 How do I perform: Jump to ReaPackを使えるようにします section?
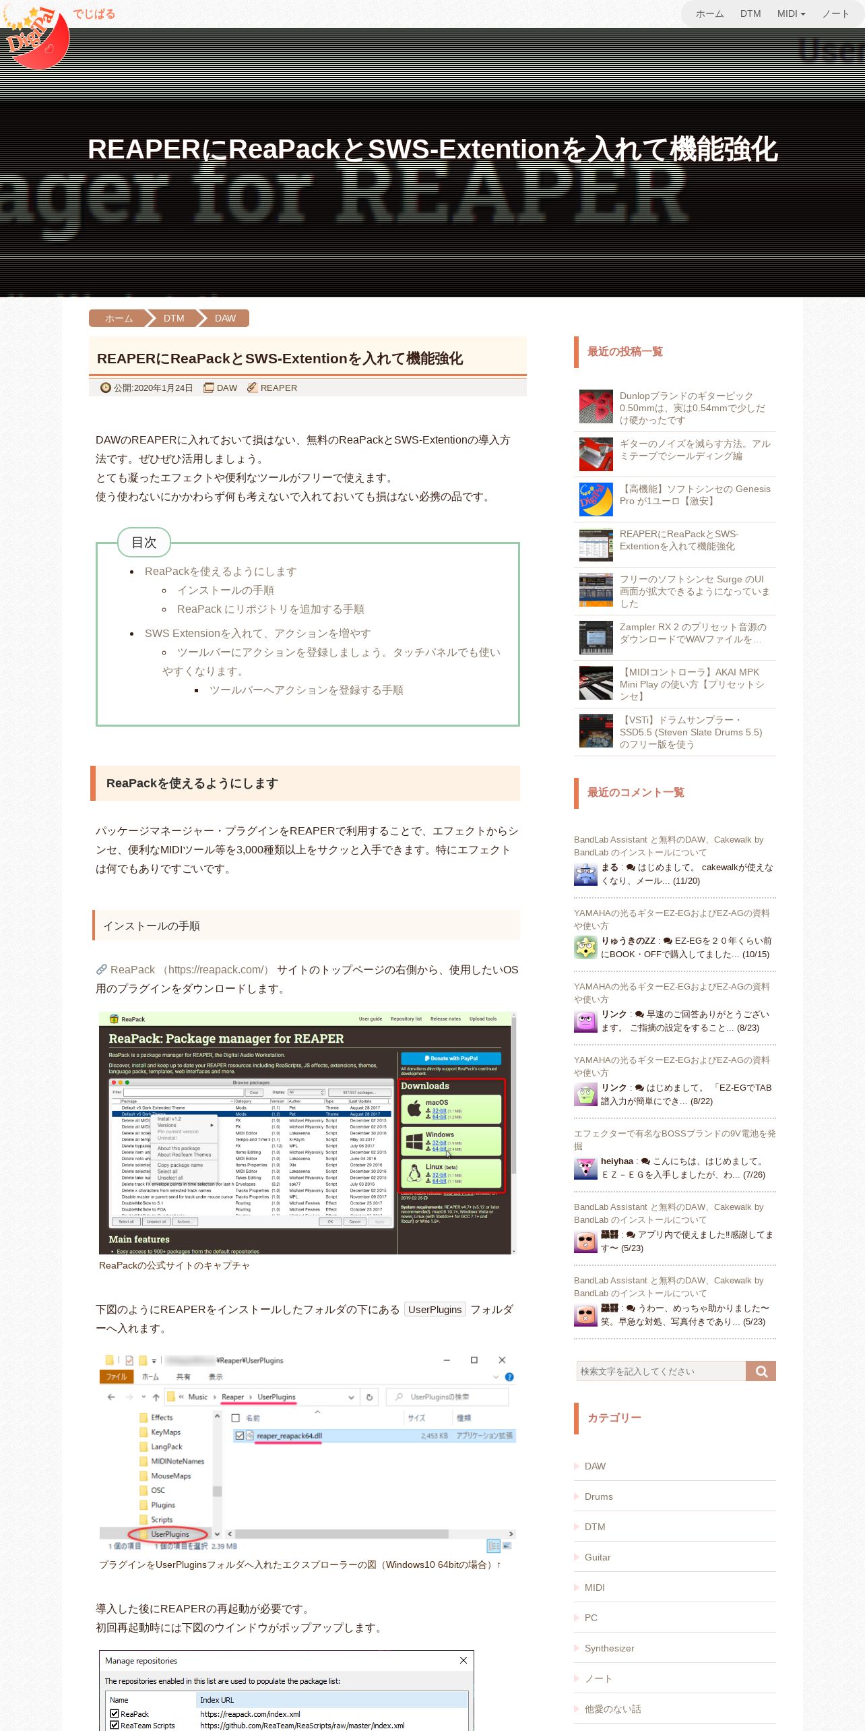(x=220, y=571)
